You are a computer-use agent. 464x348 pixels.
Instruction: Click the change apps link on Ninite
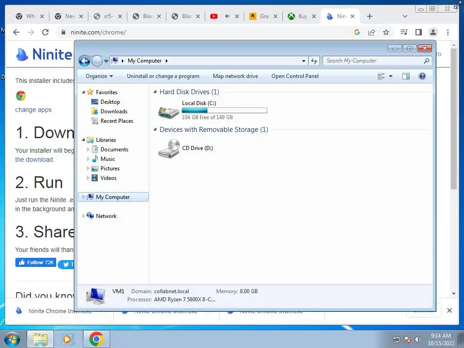point(34,110)
